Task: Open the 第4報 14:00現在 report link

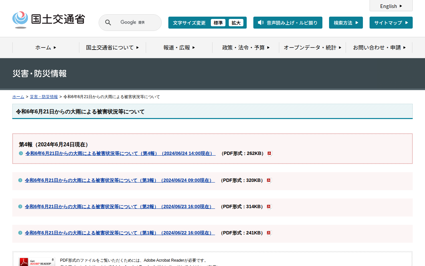Action: click(120, 154)
